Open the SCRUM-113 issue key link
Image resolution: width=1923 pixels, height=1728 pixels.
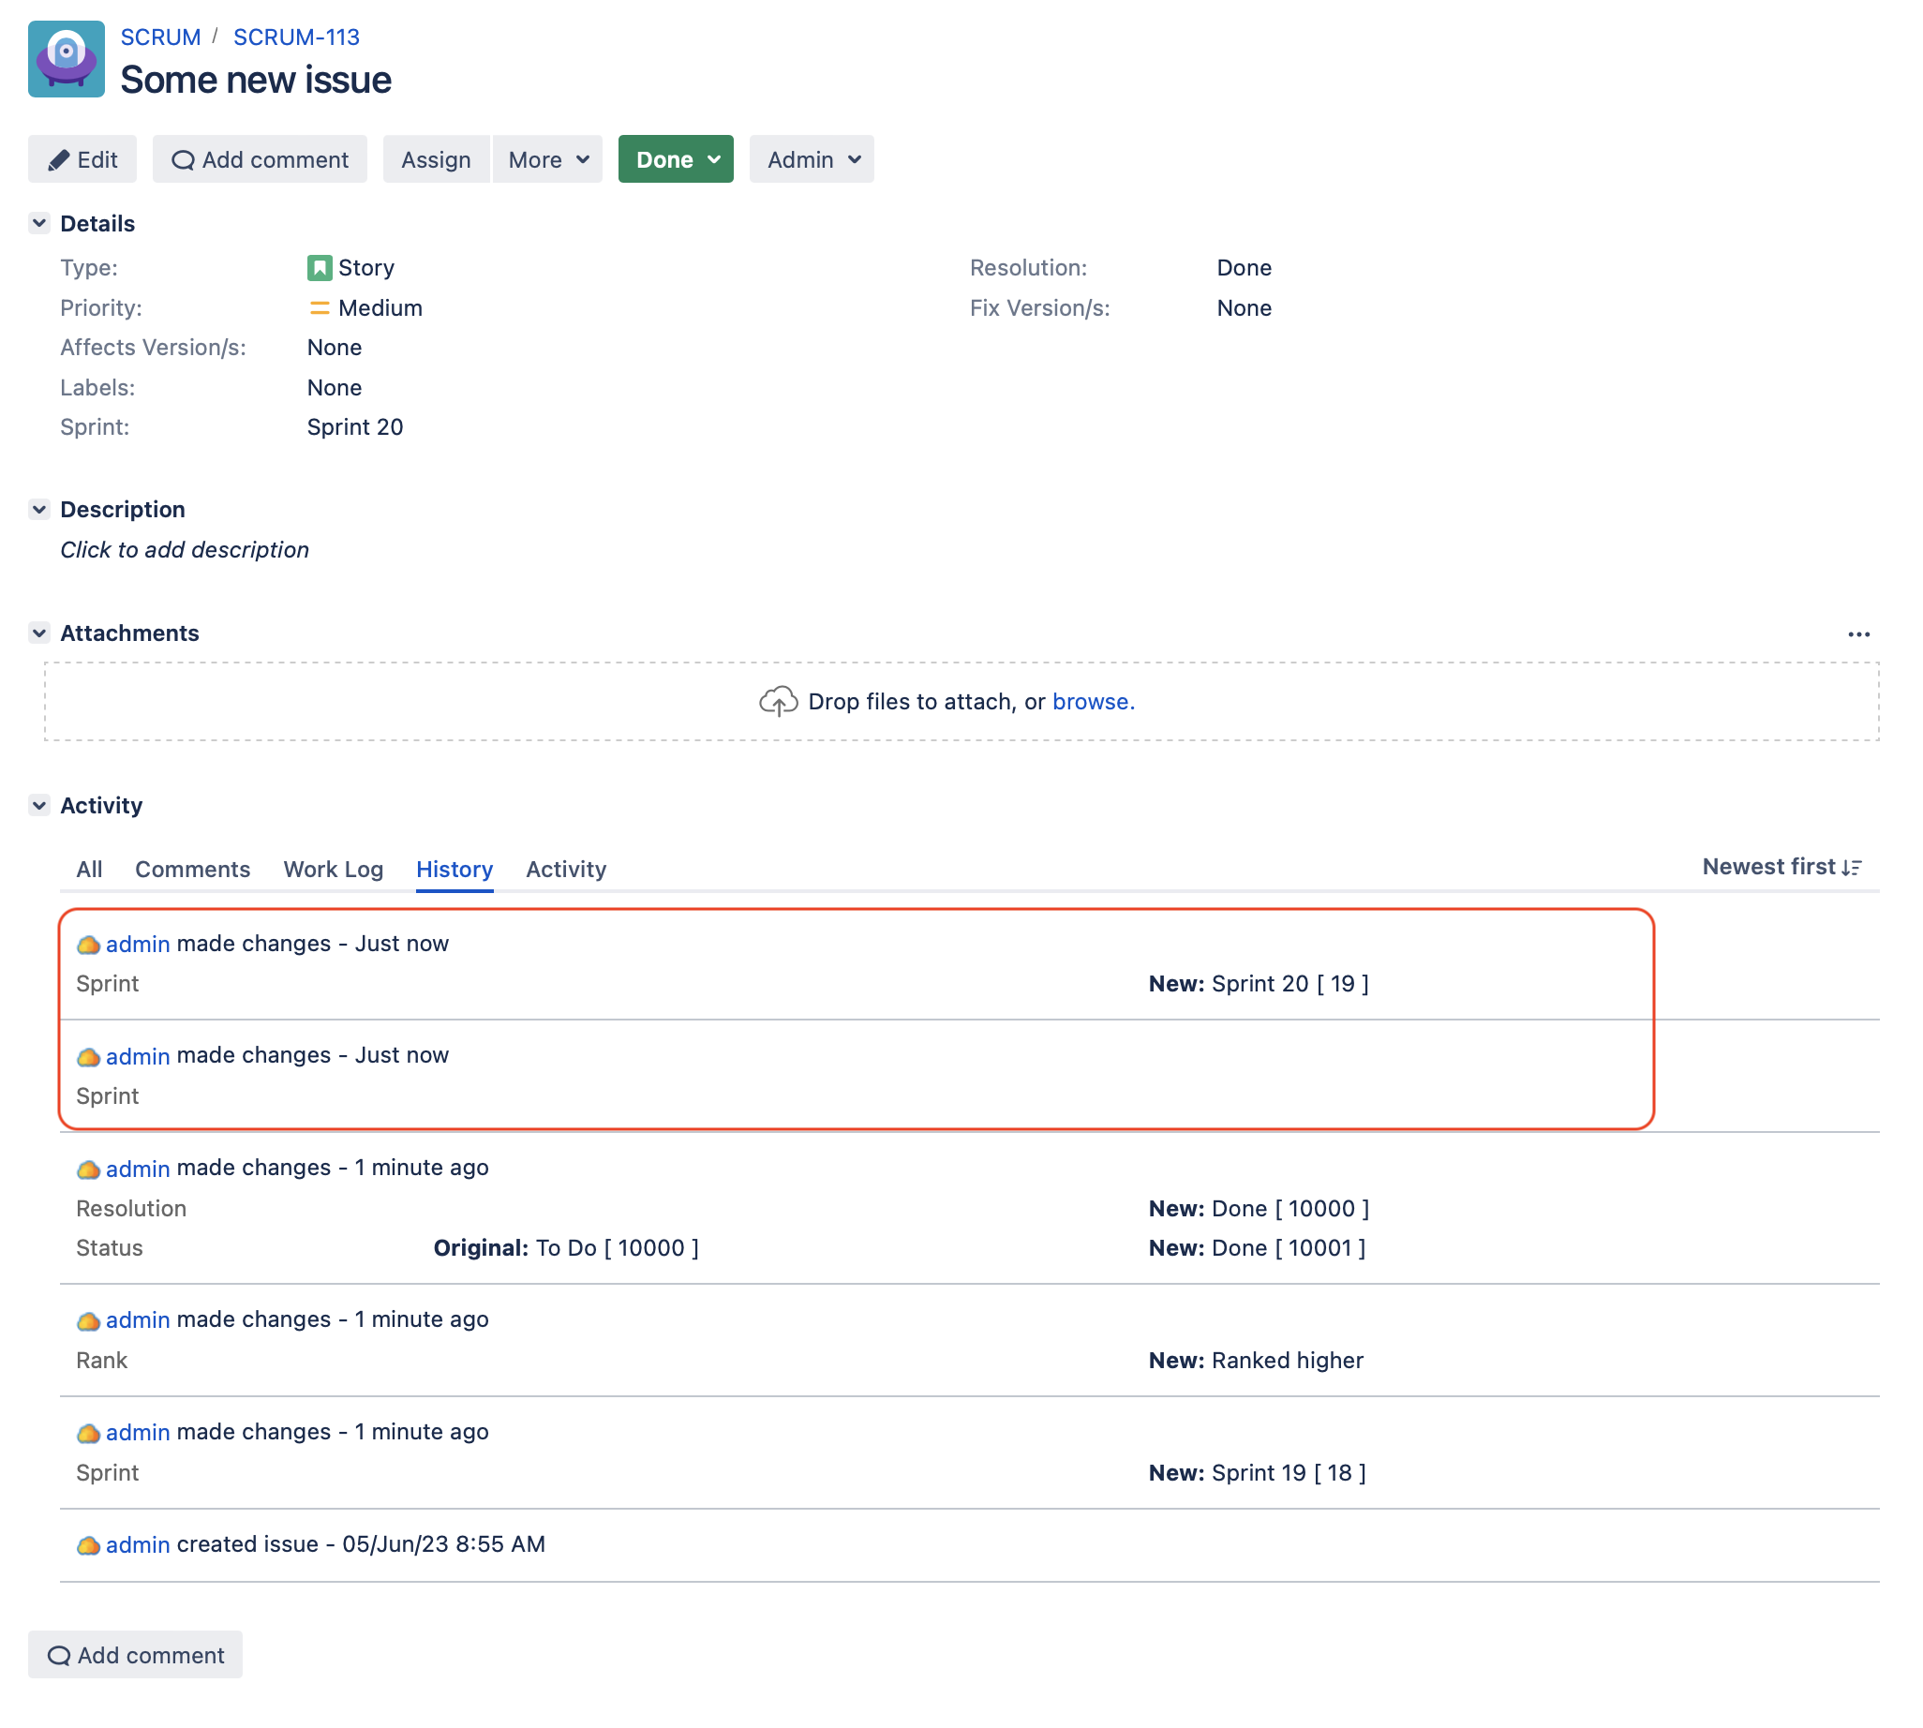point(296,37)
